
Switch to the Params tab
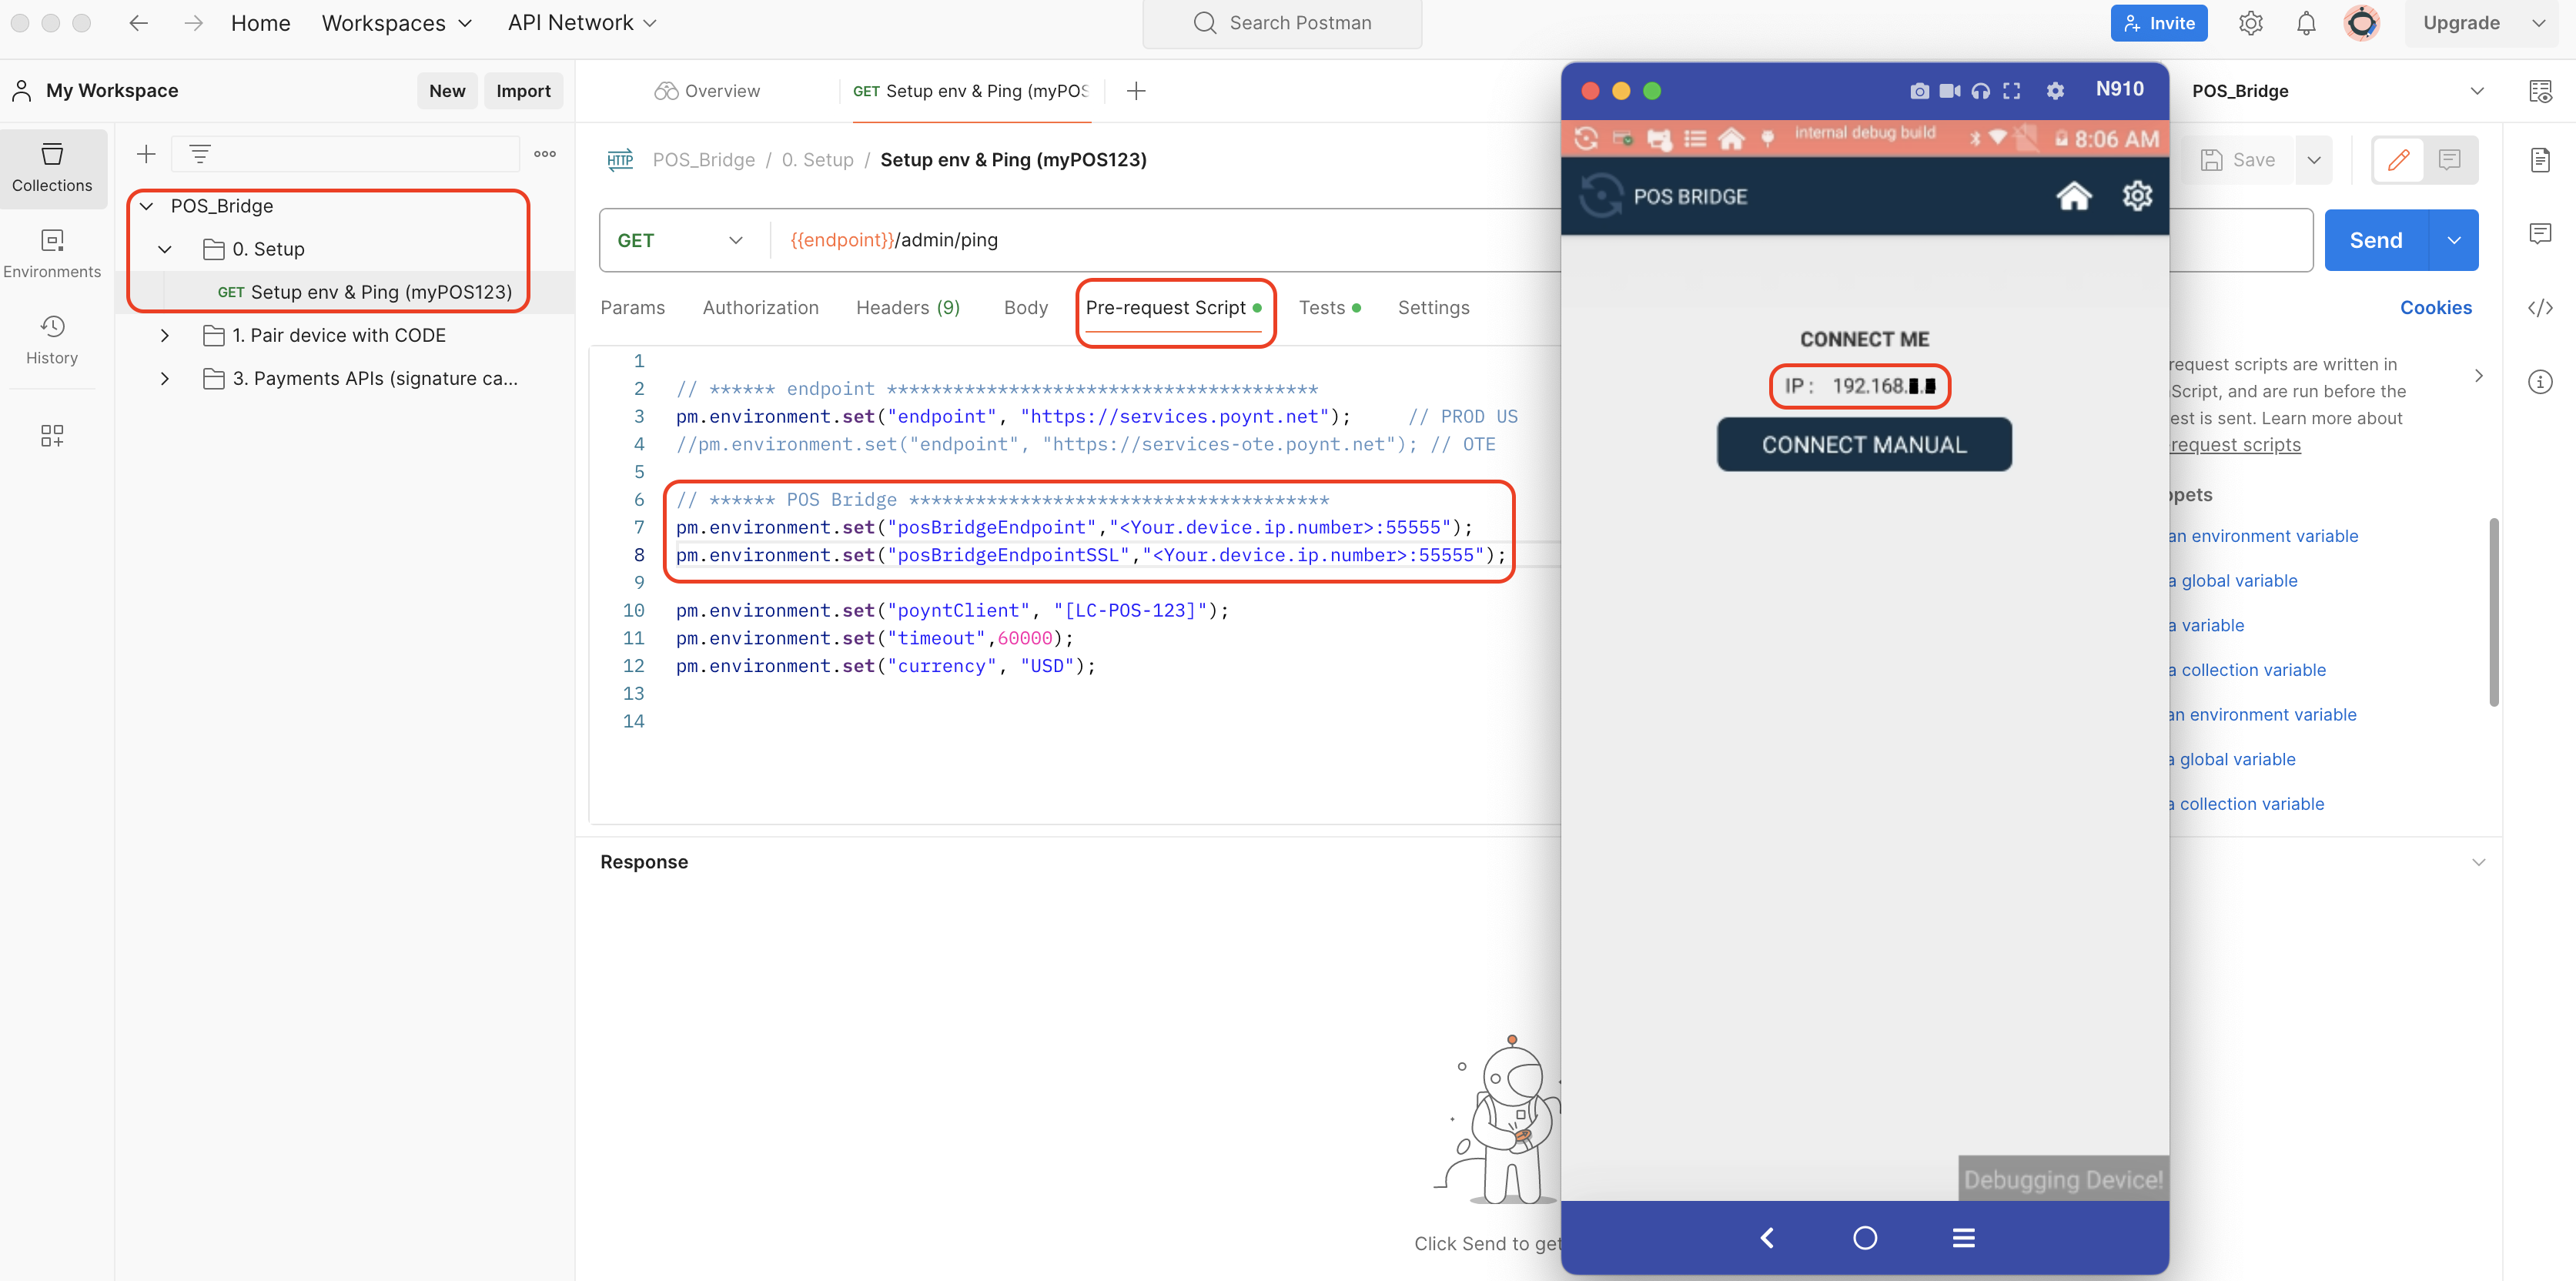click(632, 308)
